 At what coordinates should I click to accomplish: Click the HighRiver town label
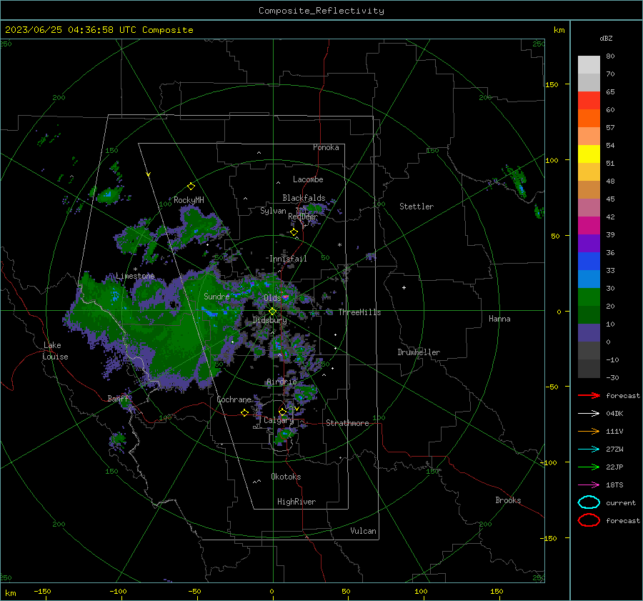point(296,502)
